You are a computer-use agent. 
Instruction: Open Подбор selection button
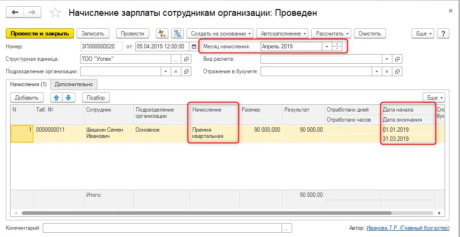click(x=96, y=98)
